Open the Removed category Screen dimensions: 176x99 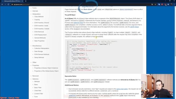[35, 76]
